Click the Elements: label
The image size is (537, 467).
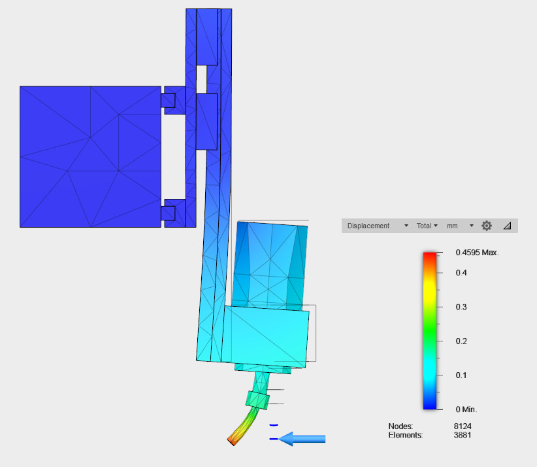pos(406,435)
